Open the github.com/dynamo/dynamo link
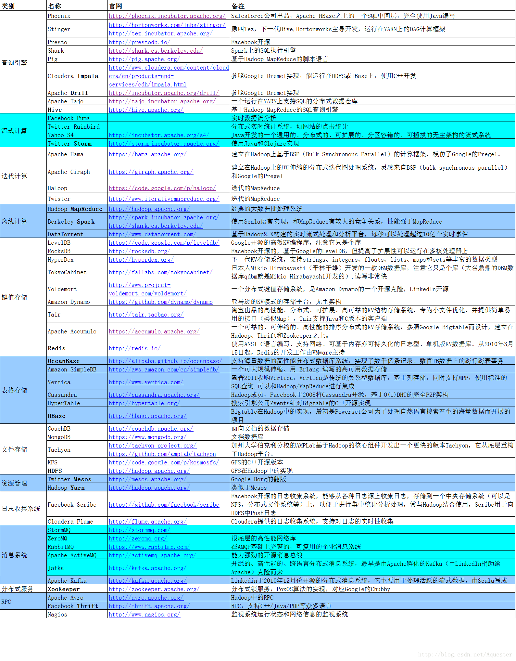 pyautogui.click(x=160, y=302)
